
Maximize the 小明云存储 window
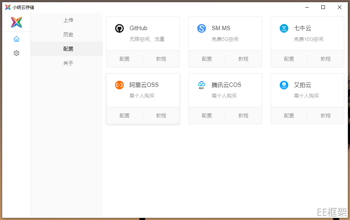coord(323,7)
